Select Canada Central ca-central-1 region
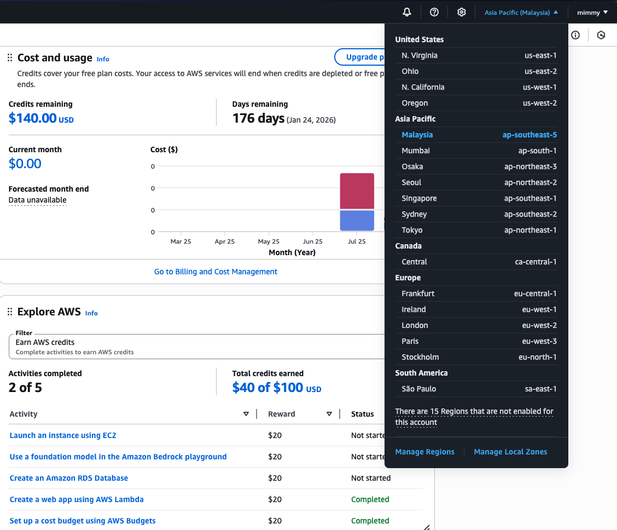 coord(476,262)
